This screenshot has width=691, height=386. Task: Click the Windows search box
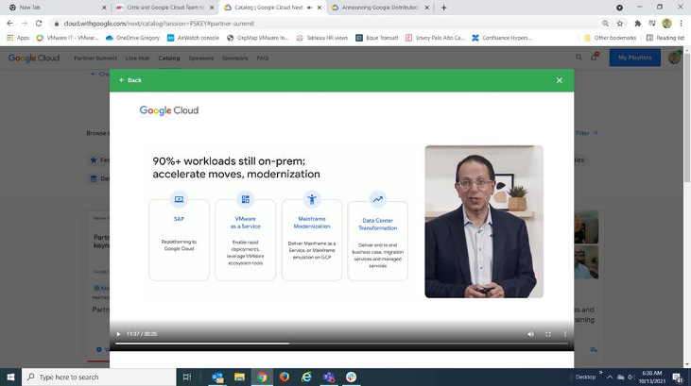[x=98, y=378]
